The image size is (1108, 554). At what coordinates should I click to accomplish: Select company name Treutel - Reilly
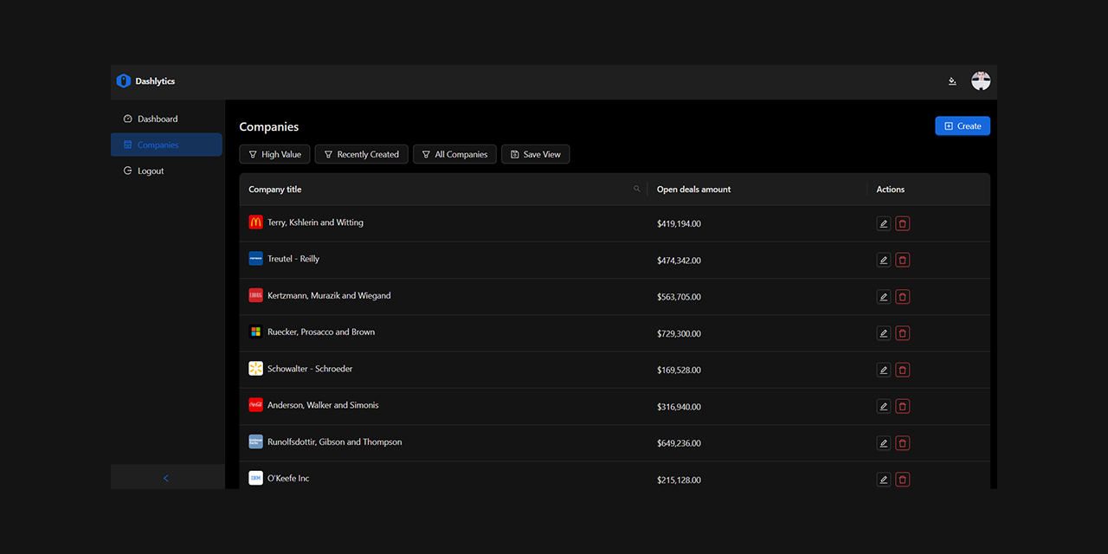[293, 259]
